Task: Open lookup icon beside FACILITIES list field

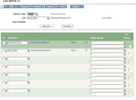Action: tap(48, 18)
